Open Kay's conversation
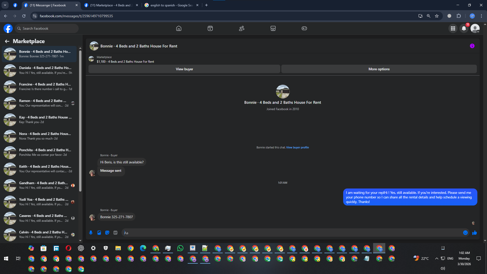This screenshot has height=274, width=487. (x=39, y=120)
